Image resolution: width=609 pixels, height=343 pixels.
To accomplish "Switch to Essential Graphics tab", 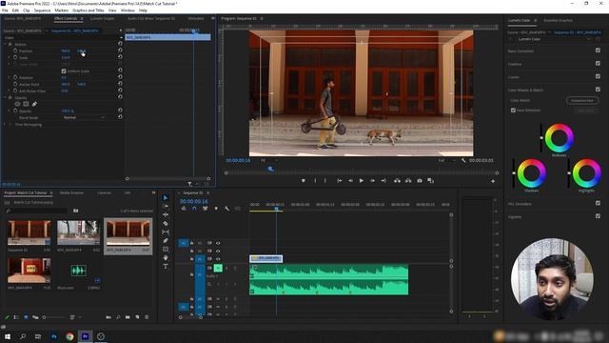I will click(x=558, y=20).
